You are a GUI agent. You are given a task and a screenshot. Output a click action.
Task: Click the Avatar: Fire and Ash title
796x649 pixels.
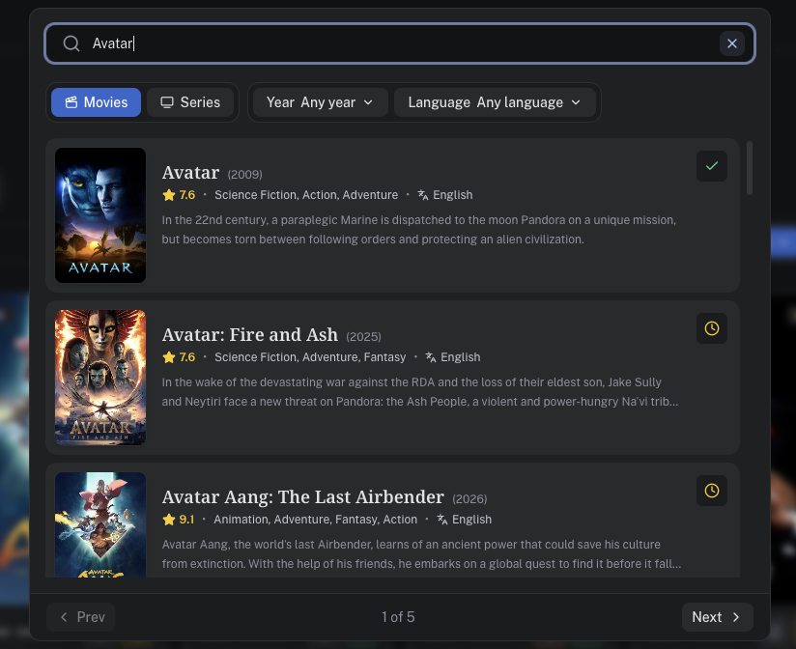(x=250, y=335)
